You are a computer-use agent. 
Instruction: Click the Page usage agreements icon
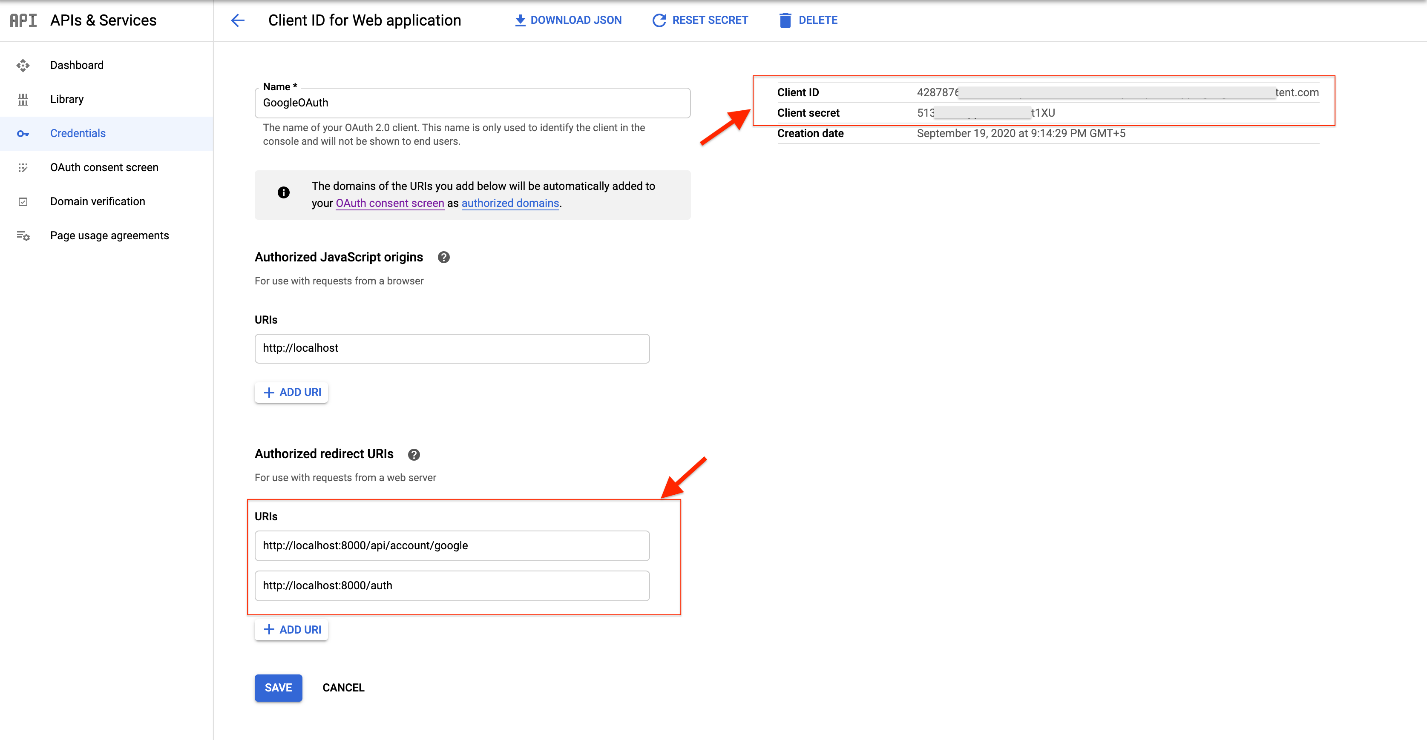pos(23,236)
